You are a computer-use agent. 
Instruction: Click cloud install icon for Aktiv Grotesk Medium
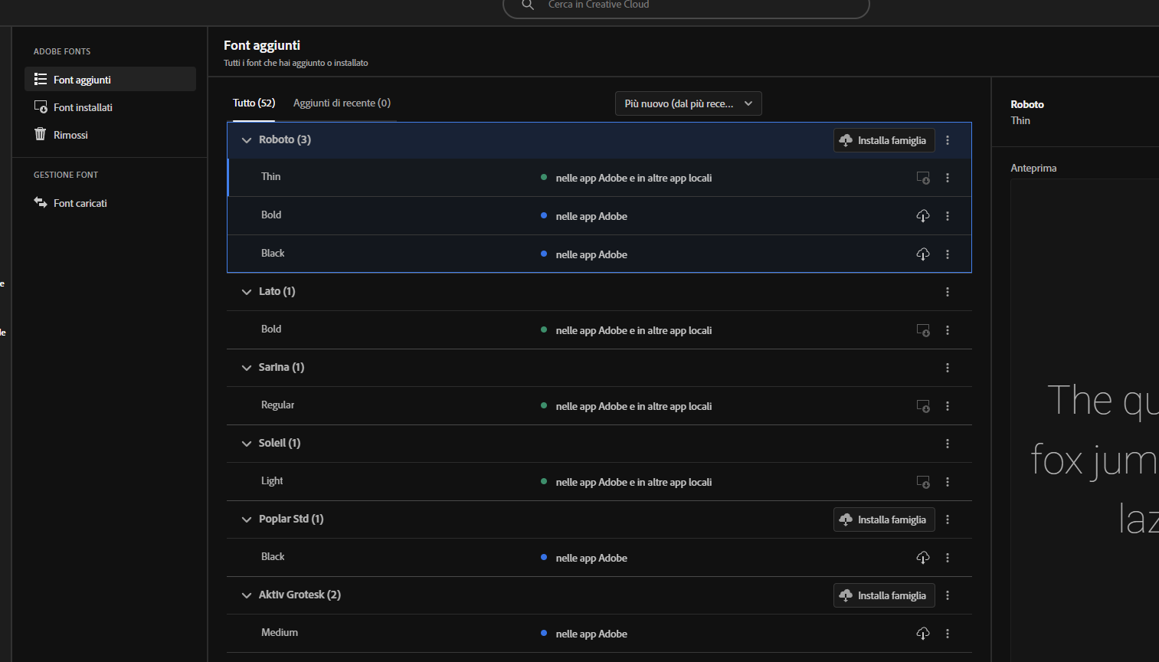[923, 634]
